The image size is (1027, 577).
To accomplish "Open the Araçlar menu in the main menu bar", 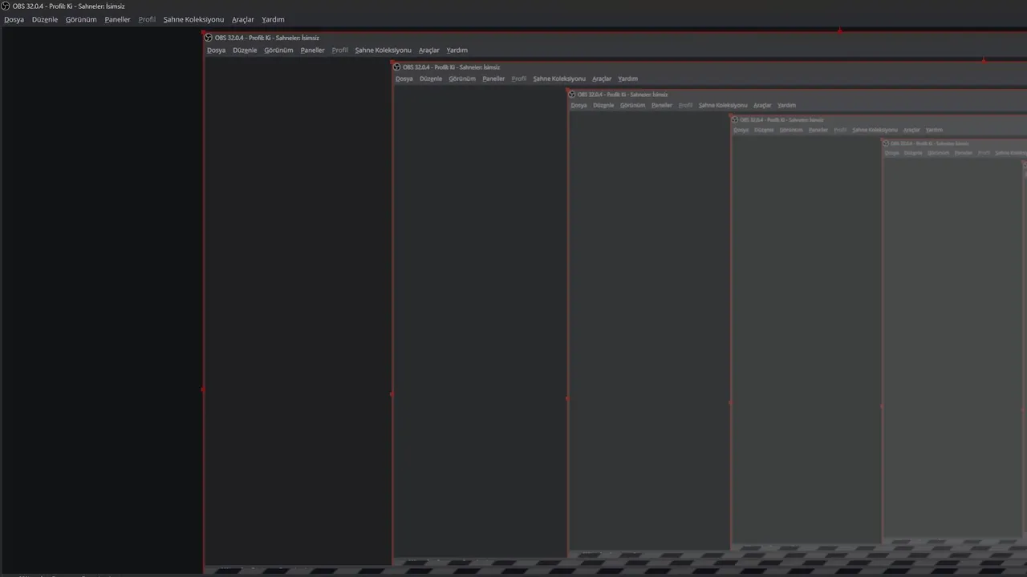I will pos(243,19).
